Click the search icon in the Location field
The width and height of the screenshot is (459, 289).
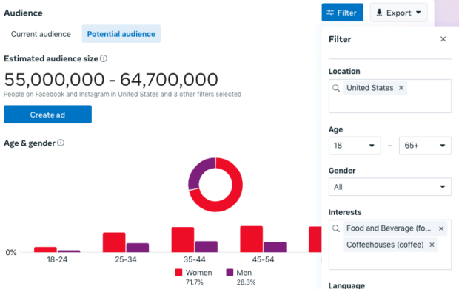[336, 88]
